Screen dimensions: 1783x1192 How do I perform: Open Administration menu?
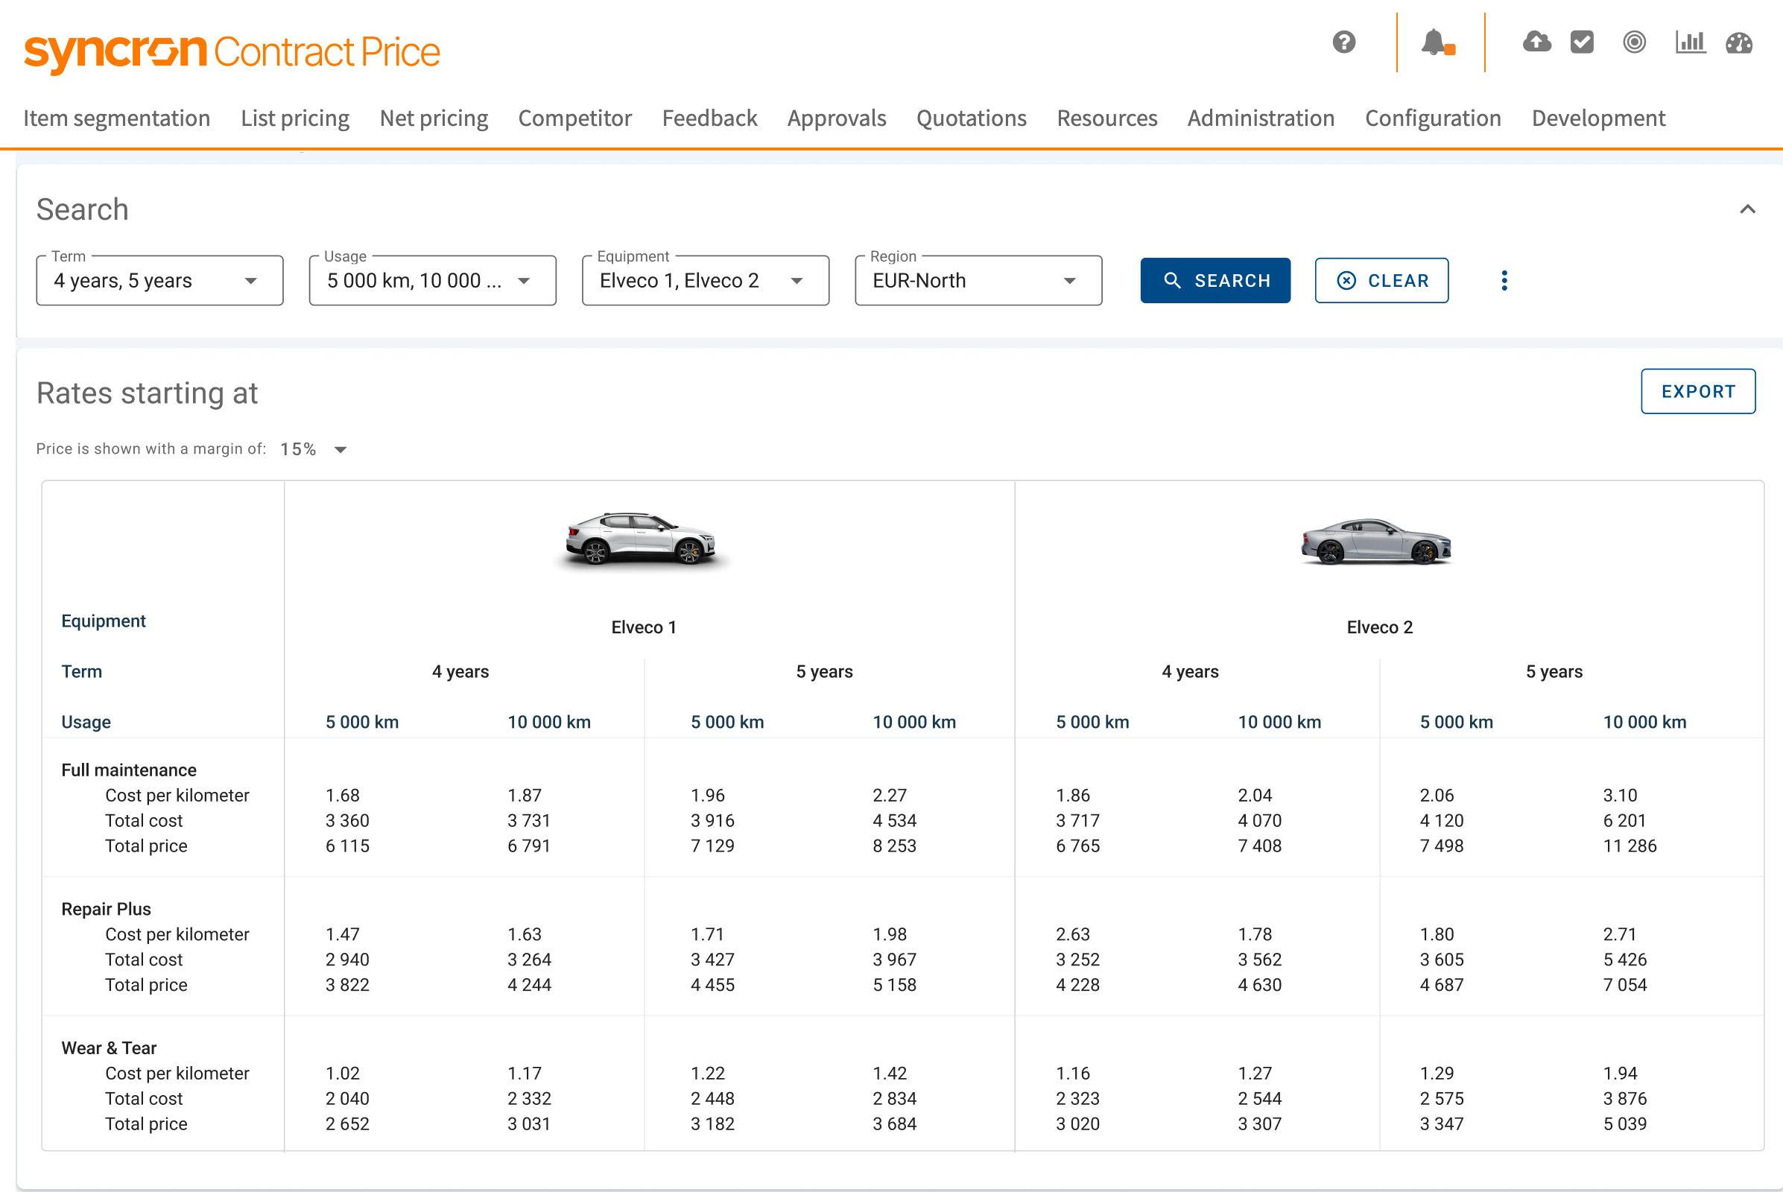1261,118
